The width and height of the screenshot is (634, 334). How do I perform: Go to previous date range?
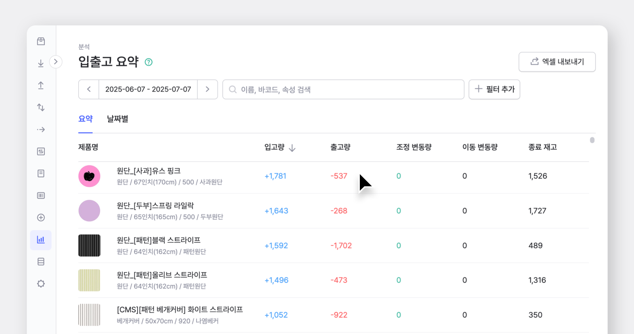click(x=89, y=89)
